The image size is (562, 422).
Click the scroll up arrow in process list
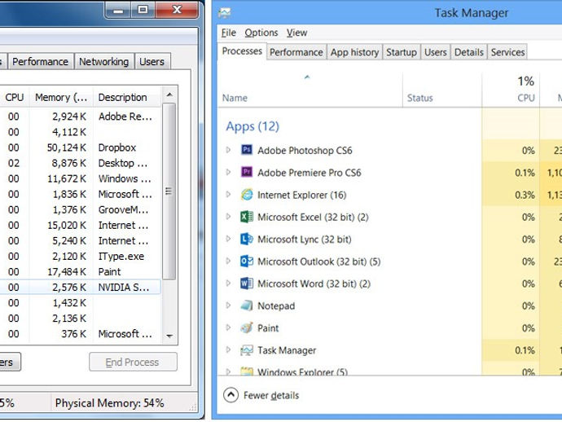(169, 95)
